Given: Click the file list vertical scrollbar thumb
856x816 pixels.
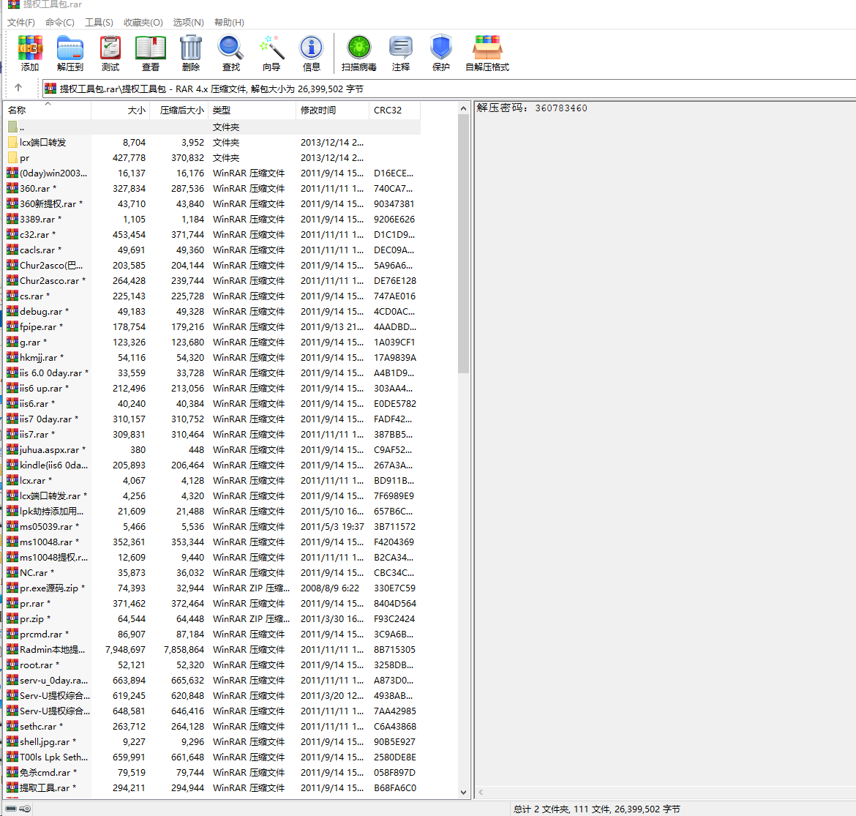Looking at the screenshot, I should [x=464, y=244].
